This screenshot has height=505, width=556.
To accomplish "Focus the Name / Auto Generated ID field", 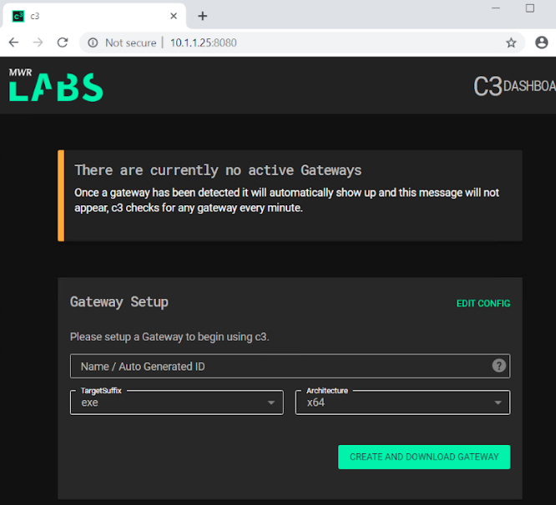I will coord(290,366).
